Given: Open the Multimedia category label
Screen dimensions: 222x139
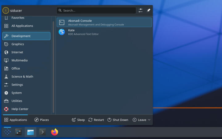Looking at the screenshot, I should (19, 61).
